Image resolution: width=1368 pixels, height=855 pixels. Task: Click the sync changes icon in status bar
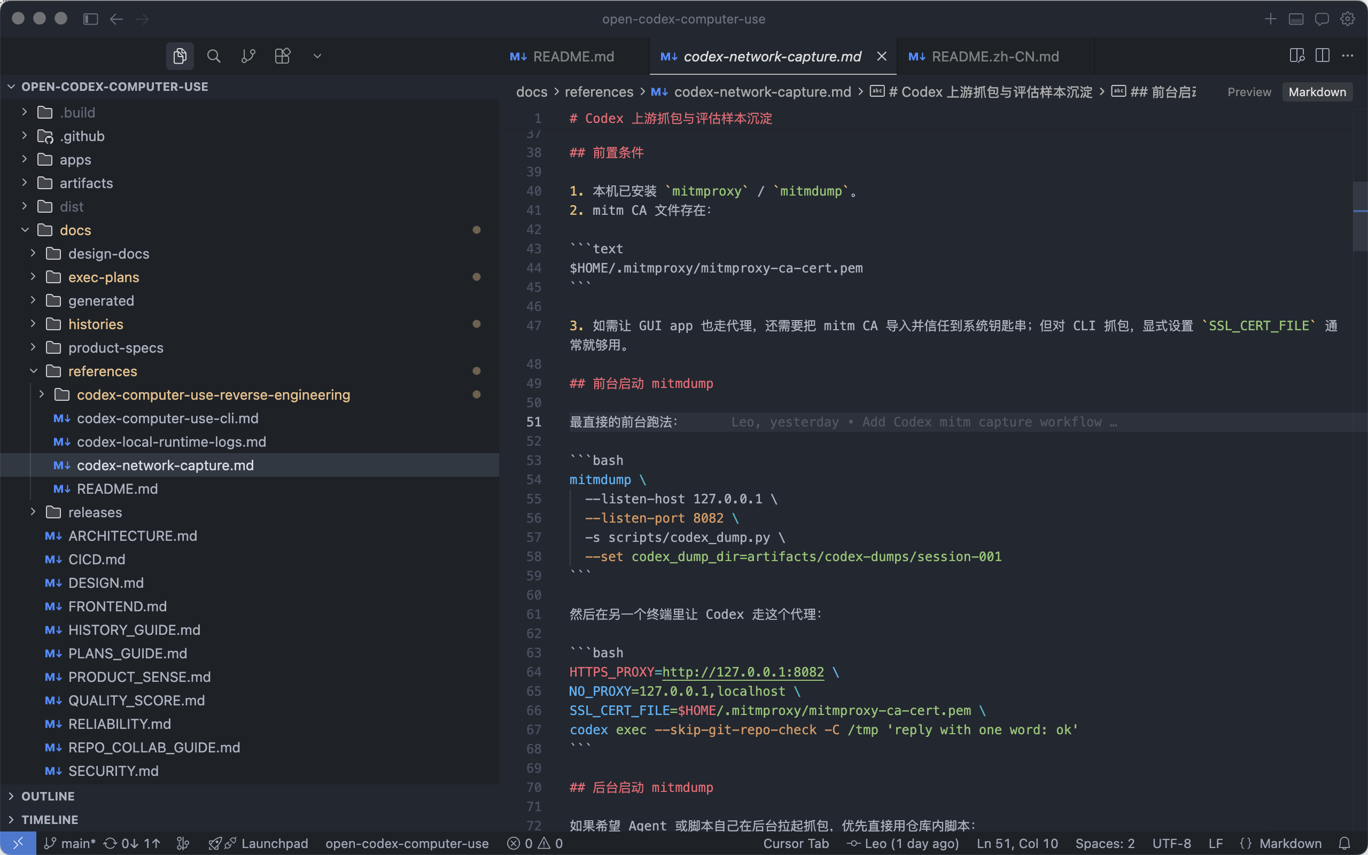[x=111, y=843]
